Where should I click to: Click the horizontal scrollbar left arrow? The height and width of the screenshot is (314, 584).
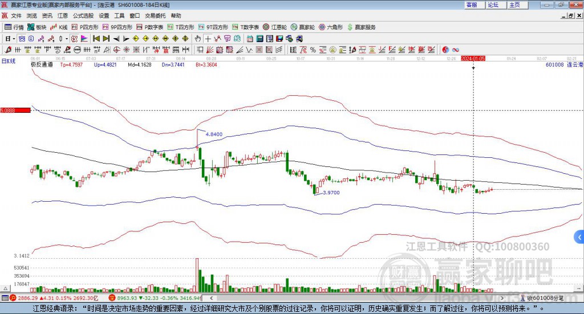[x=211, y=298]
